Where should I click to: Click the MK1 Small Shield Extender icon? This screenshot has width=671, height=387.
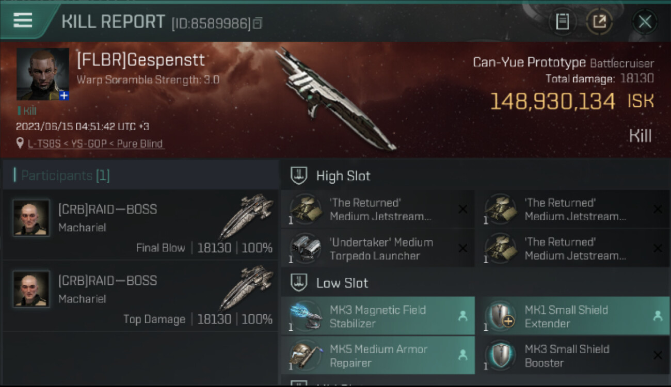point(500,316)
